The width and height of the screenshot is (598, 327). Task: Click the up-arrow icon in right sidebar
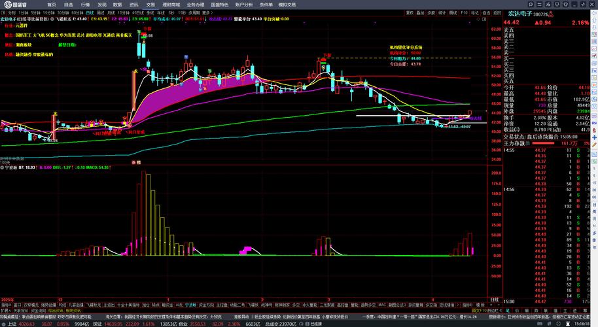[x=594, y=20]
